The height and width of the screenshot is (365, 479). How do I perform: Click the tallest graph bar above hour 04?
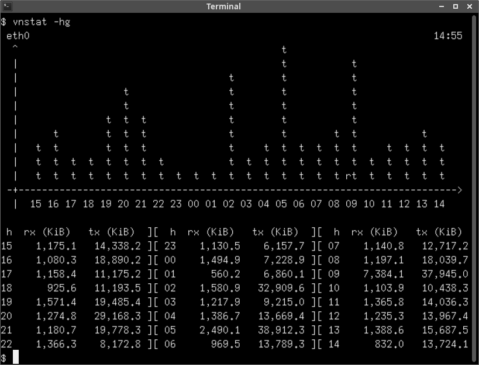tap(284, 50)
